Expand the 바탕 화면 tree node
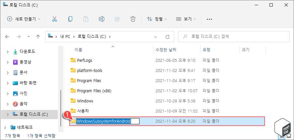294x140 pixels. pos(8,83)
